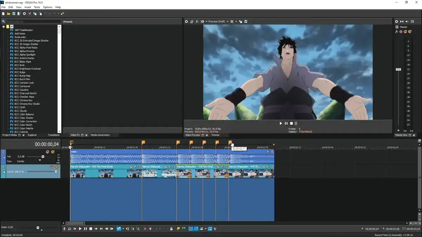
Task: Select the 360° Stabilization effect
Action: (x=24, y=30)
